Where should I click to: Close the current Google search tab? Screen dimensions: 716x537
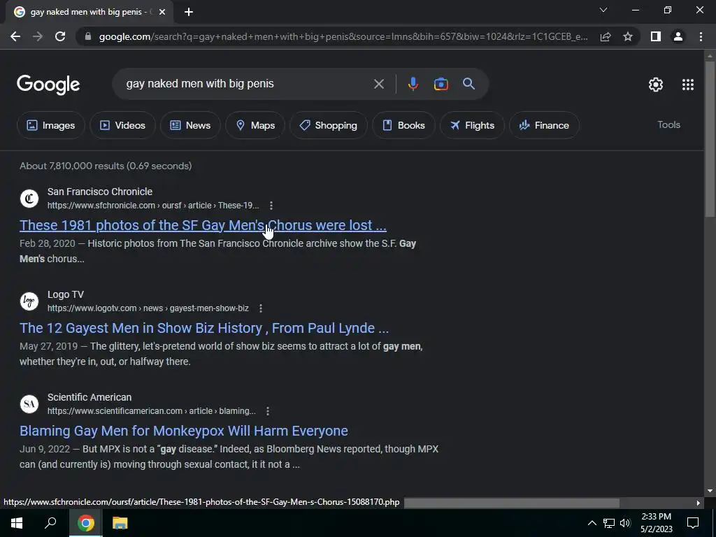(162, 12)
